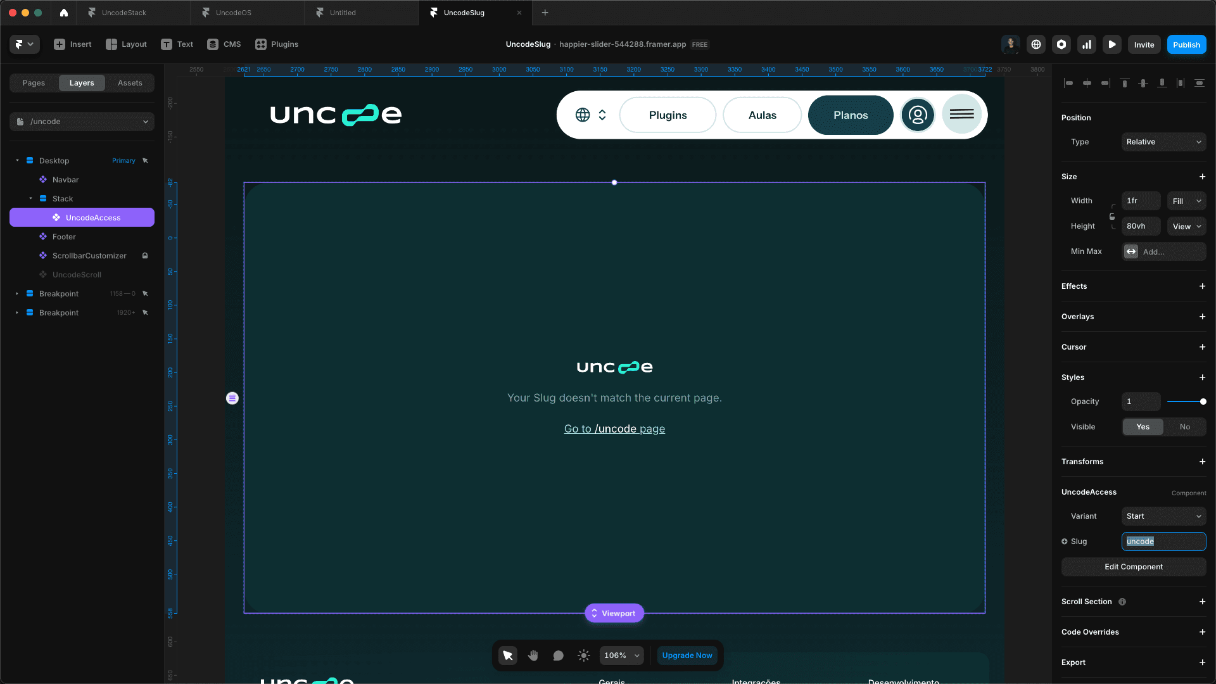Open the globe localization settings in toolbar
Viewport: 1216px width, 684px height.
tap(1036, 44)
